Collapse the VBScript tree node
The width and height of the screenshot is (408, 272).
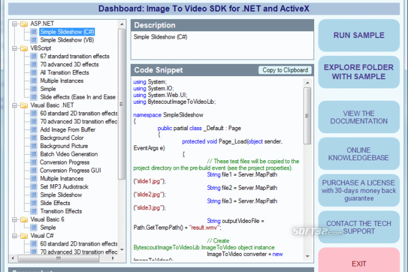click(15, 49)
